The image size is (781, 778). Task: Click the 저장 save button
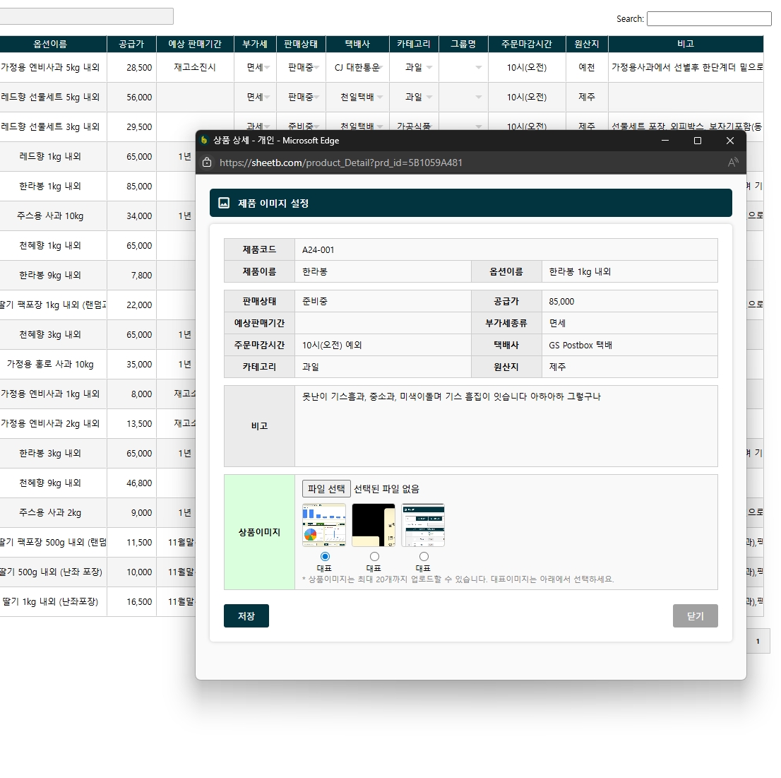point(246,615)
